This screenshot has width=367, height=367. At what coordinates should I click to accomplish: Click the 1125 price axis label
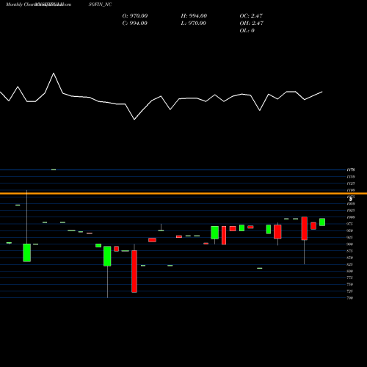[x=351, y=183]
